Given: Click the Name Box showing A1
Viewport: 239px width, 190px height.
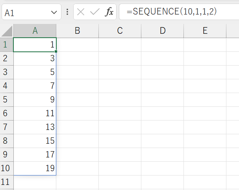Looking at the screenshot, I should click(x=31, y=12).
